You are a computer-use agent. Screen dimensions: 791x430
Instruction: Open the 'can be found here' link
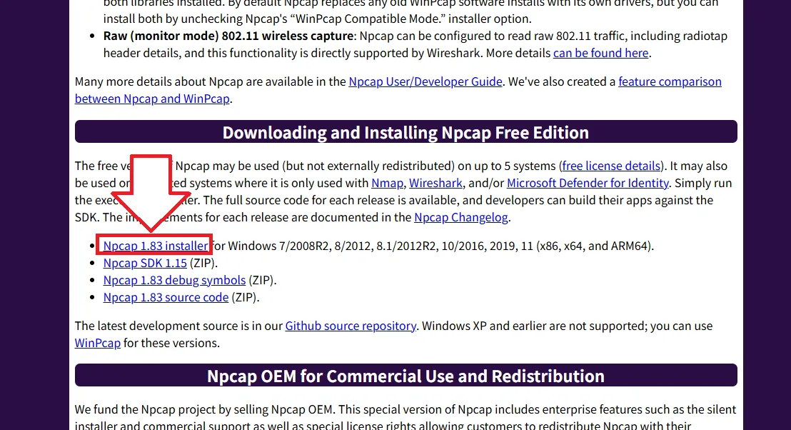click(600, 53)
